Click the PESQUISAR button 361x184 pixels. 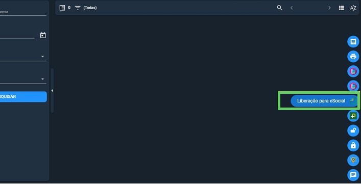(23, 97)
